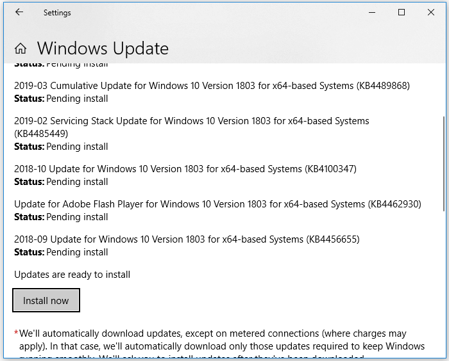Click Pending install status under Adobe Flash update

coord(77,217)
